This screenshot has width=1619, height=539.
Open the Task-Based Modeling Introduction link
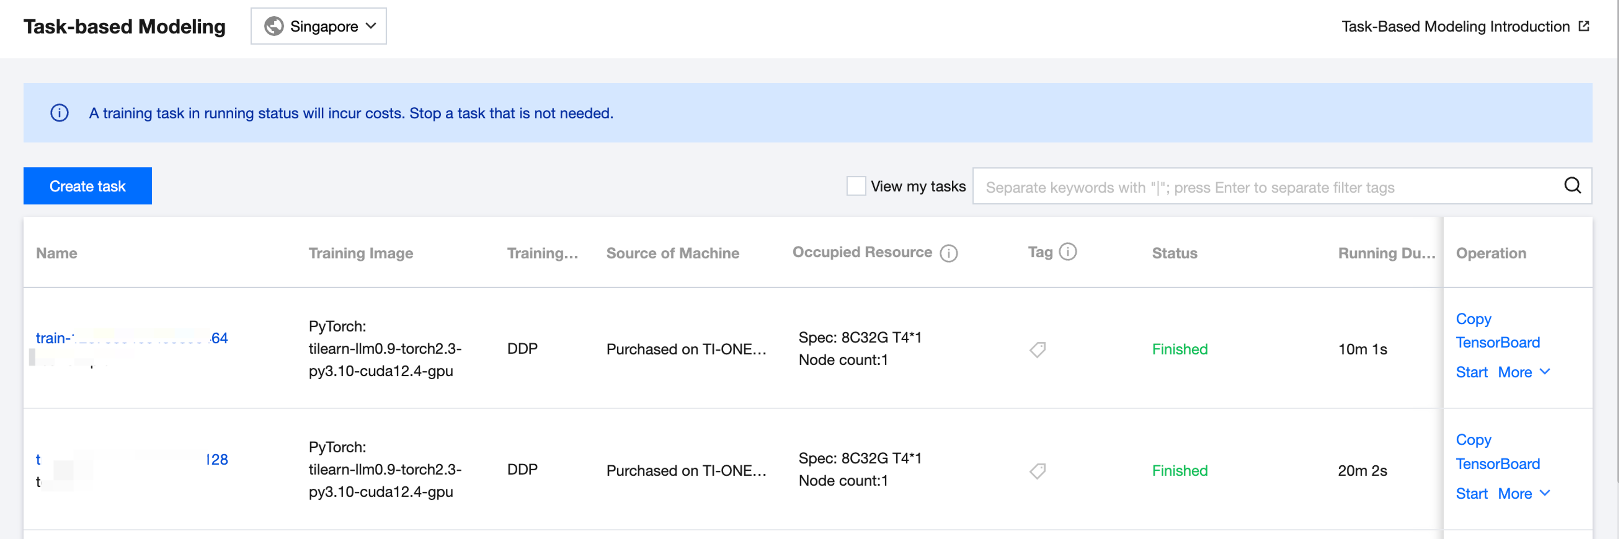(x=1455, y=26)
